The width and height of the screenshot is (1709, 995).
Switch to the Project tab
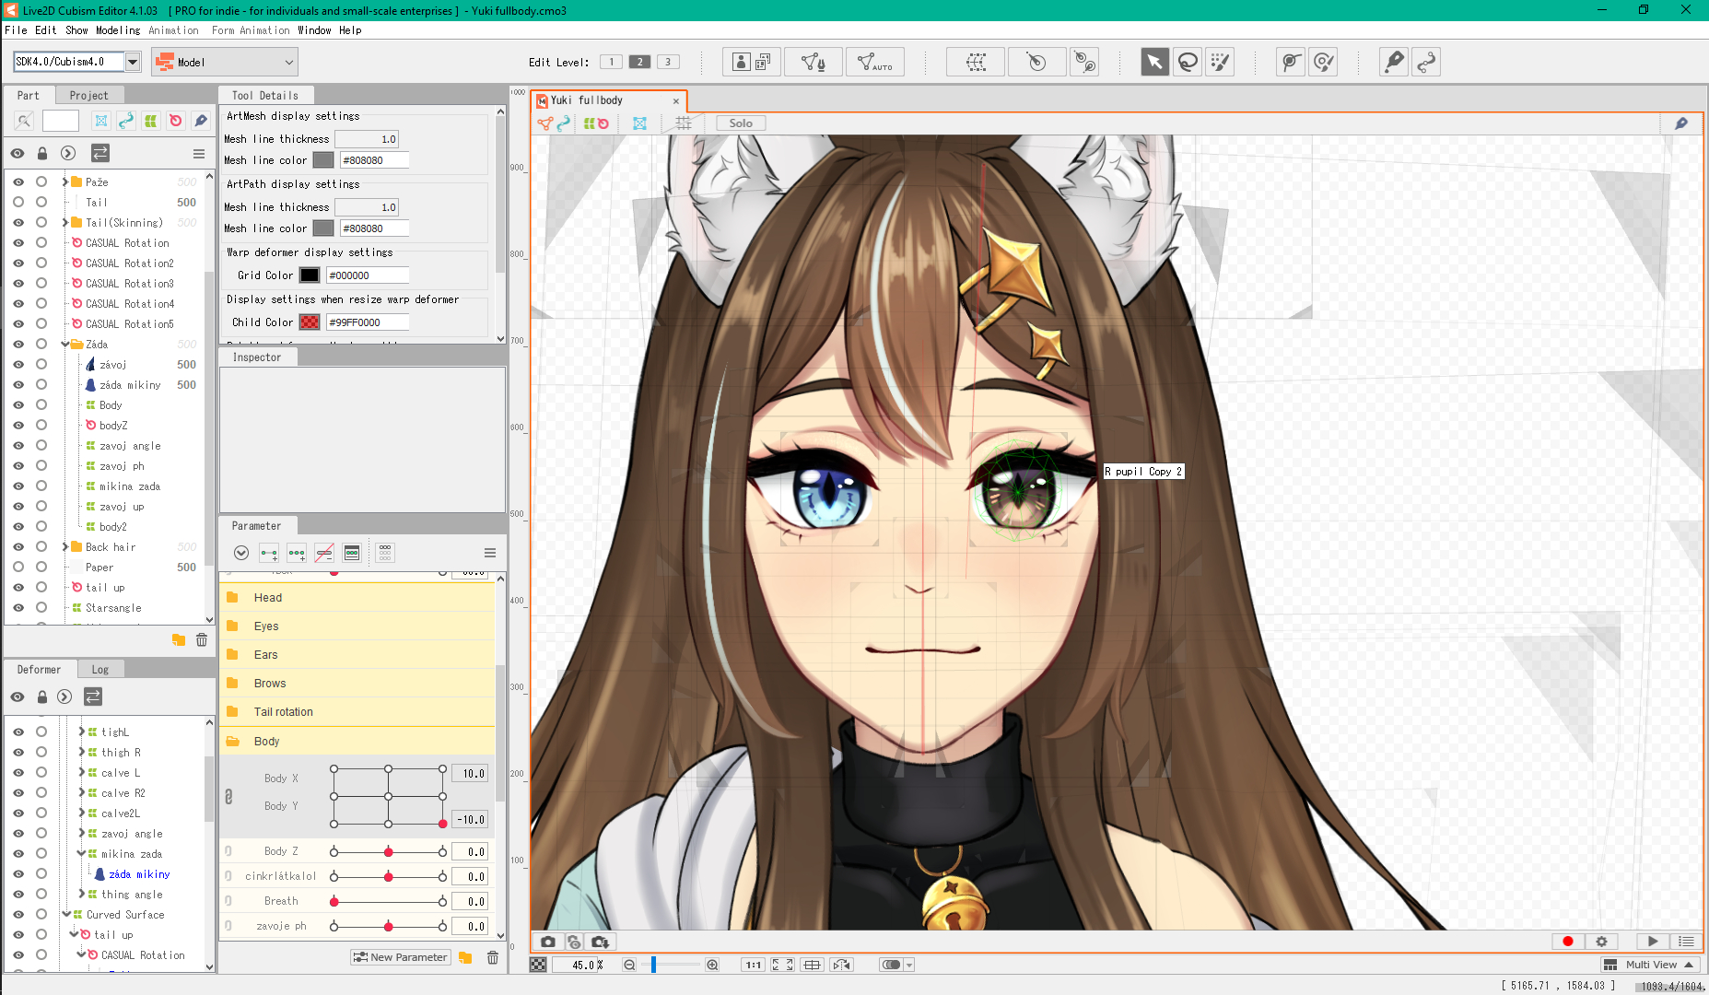click(x=88, y=95)
